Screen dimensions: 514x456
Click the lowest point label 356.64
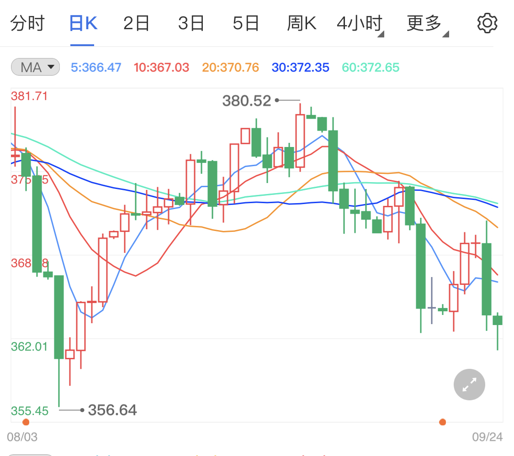(x=112, y=410)
